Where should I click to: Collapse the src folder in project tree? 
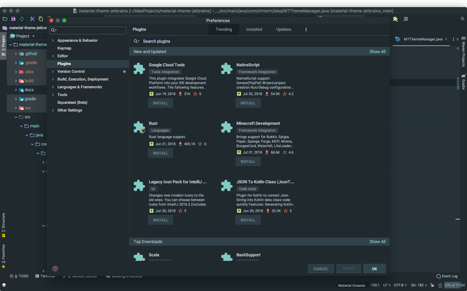click(x=16, y=117)
